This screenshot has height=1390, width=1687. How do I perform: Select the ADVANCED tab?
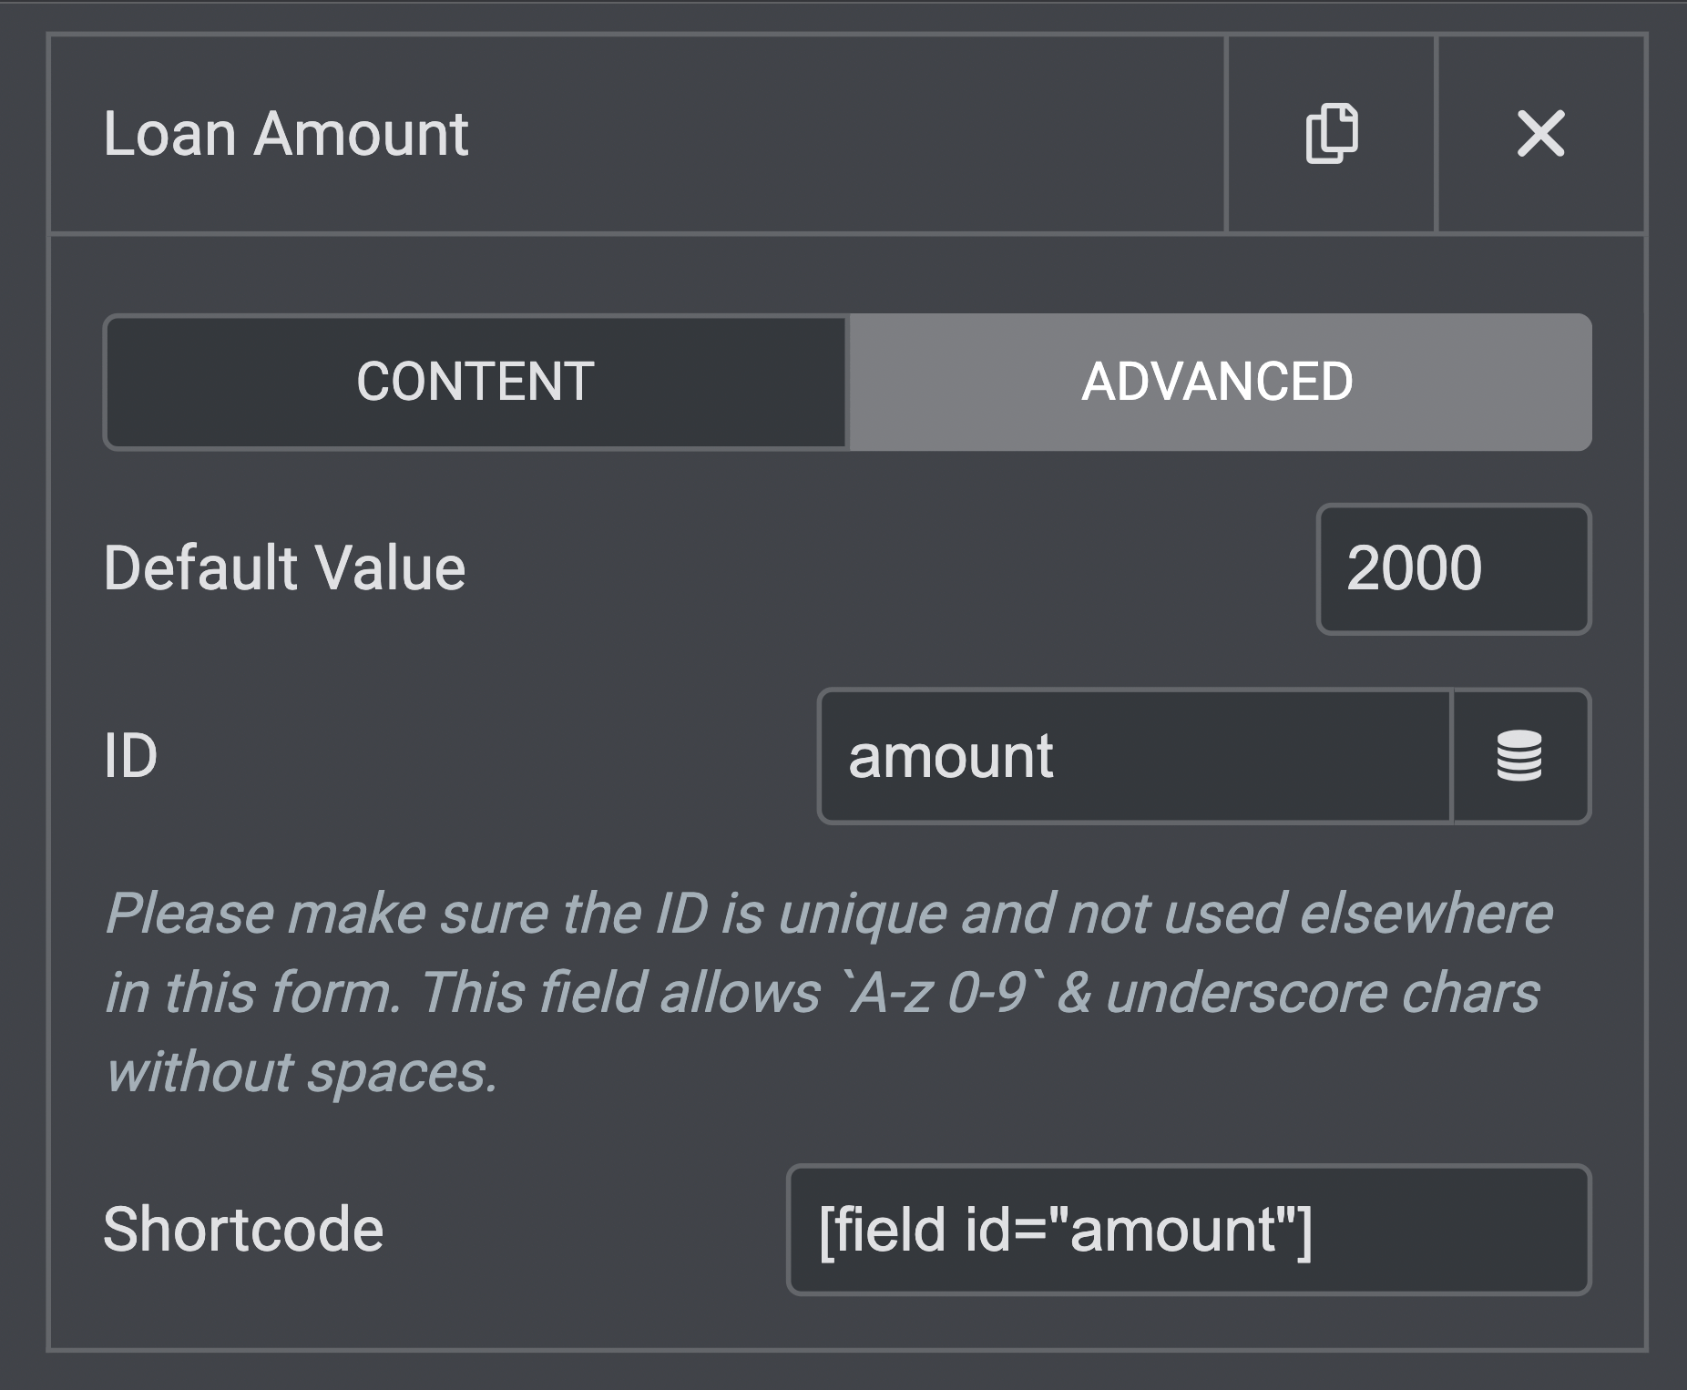point(1219,382)
